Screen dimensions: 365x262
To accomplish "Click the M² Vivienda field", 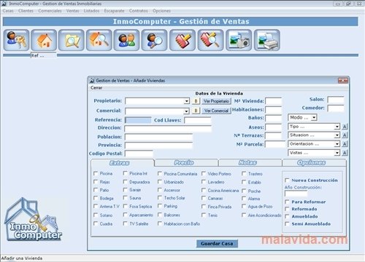I will 273,101.
